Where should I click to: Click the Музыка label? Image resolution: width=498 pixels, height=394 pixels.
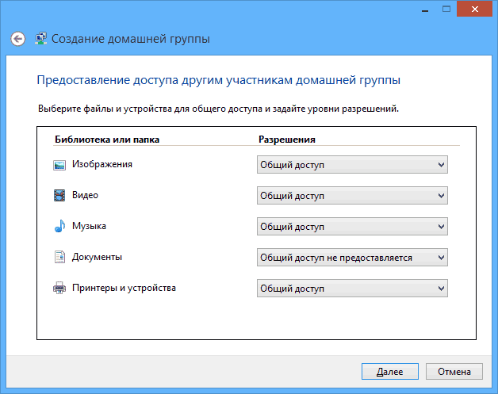coord(89,226)
